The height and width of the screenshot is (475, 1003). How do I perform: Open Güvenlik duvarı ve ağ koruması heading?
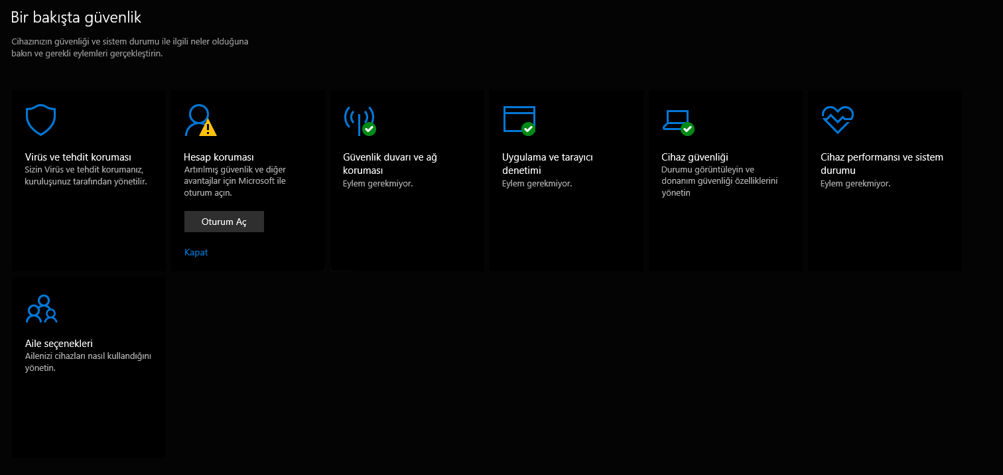pos(389,163)
